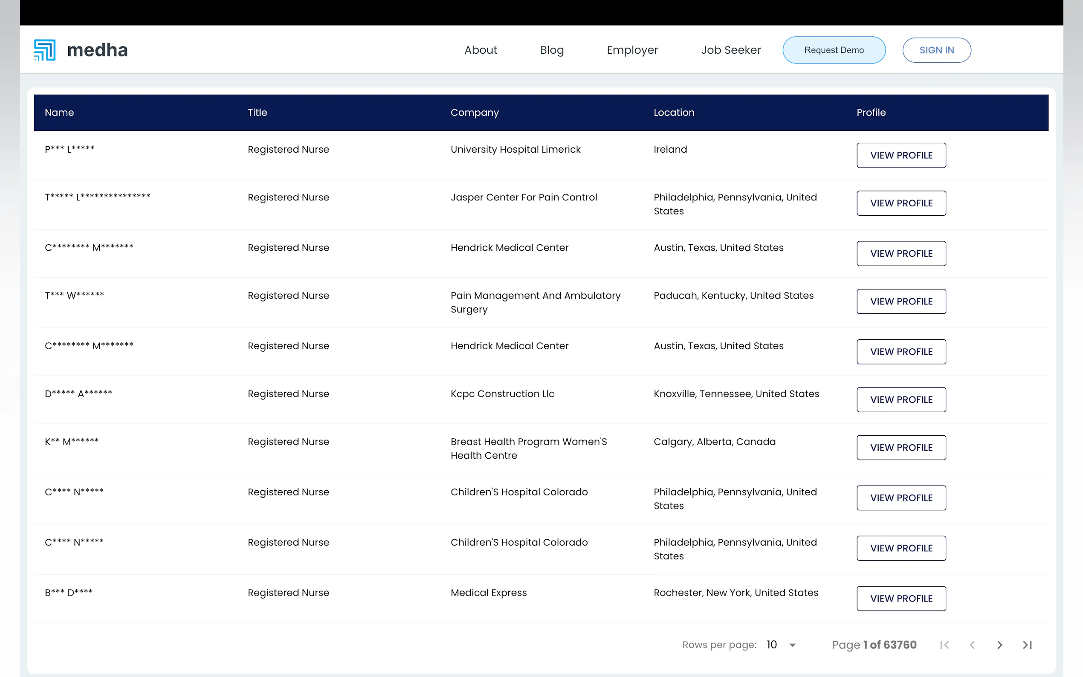
Task: View profile for Paducah, Kentucky nurse
Action: tap(901, 301)
